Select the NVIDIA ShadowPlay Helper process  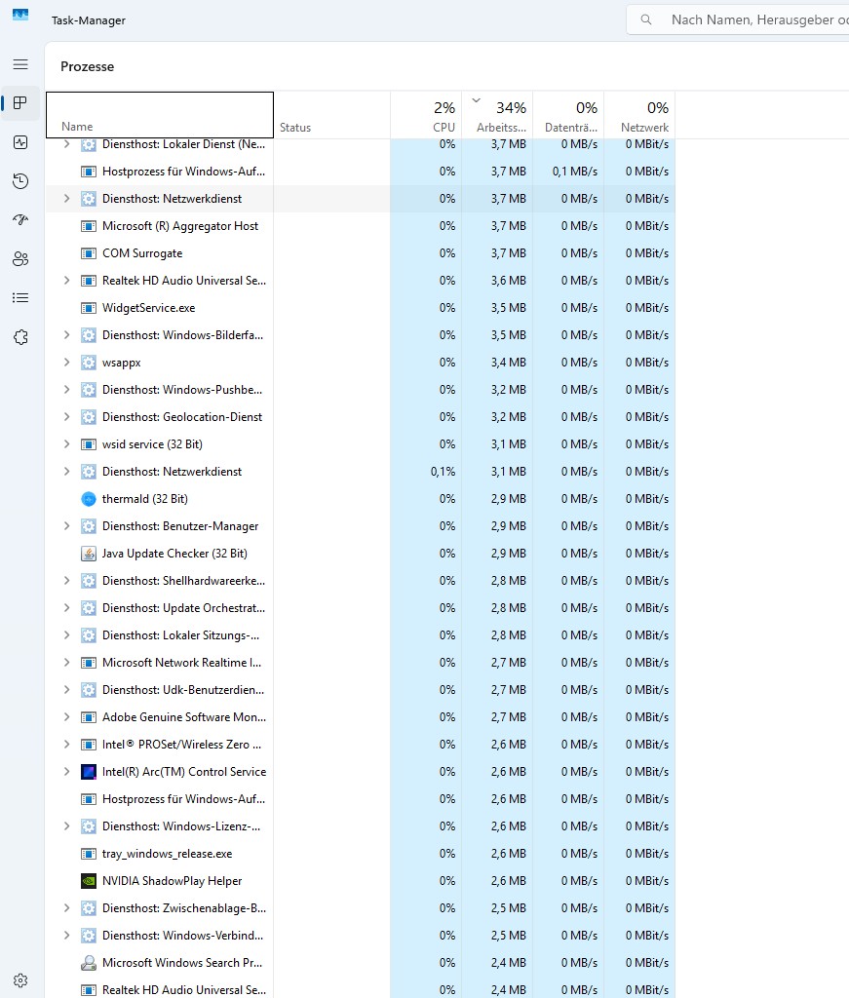(x=172, y=881)
